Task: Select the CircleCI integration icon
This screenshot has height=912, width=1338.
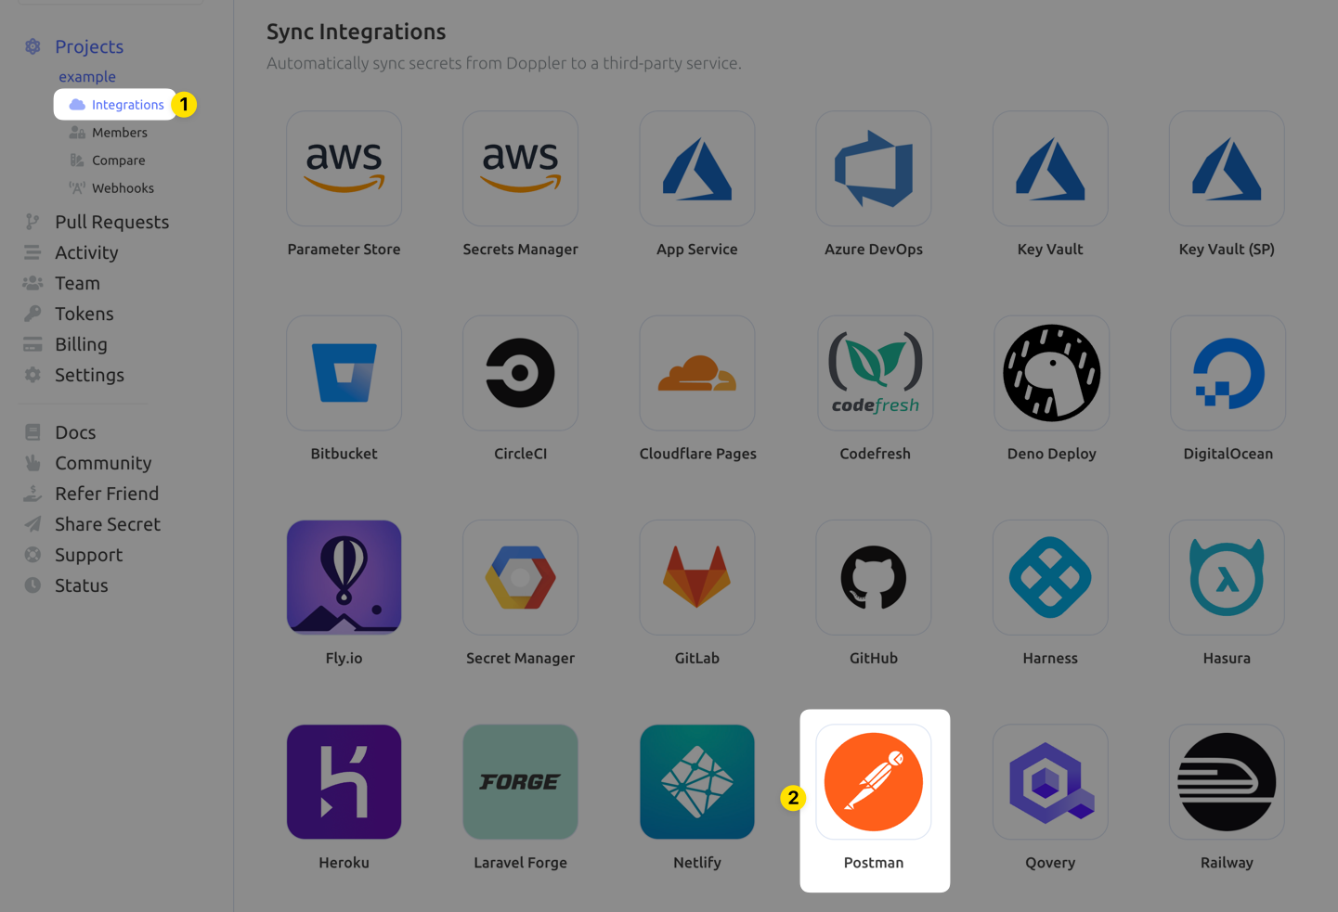Action: (520, 373)
